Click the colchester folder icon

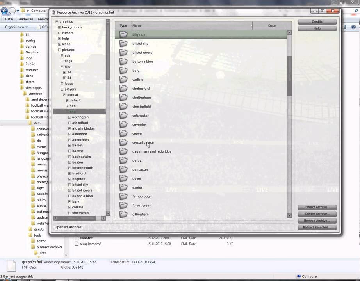pos(123,115)
